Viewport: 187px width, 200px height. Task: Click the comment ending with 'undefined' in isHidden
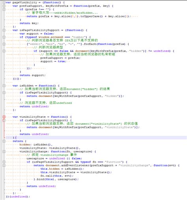pos(46,103)
